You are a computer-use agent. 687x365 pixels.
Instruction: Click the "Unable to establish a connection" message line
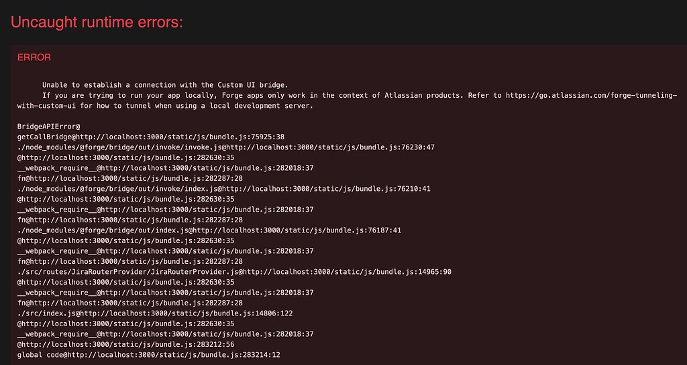(x=165, y=85)
